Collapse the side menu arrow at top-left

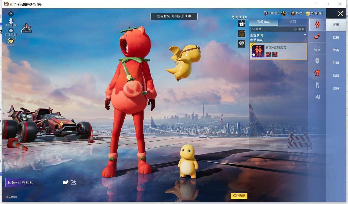(x=11, y=14)
